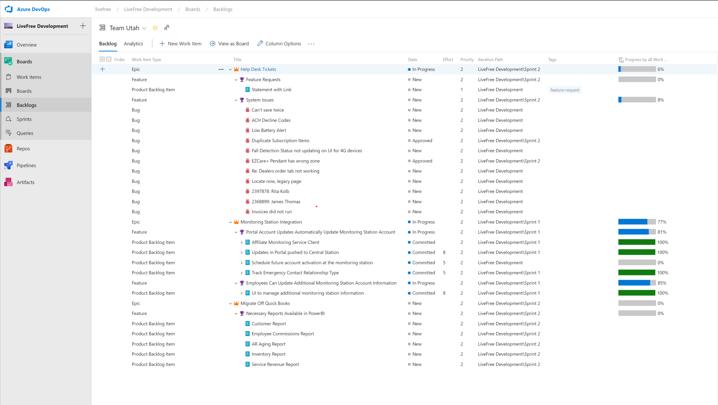The image size is (718, 405).
Task: Open the Repos section icon
Action: pyautogui.click(x=8, y=148)
